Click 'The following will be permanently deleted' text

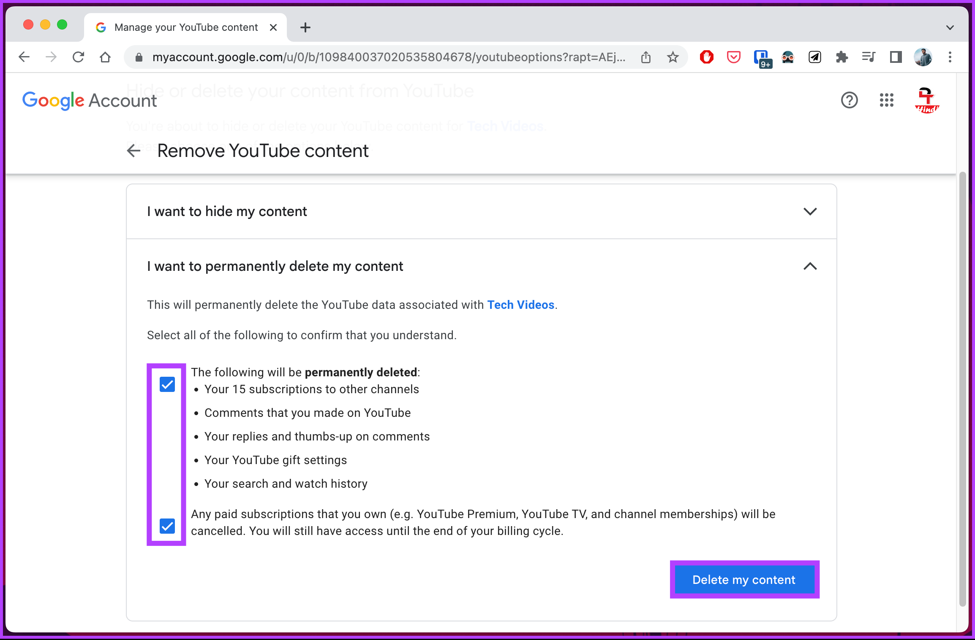[305, 372]
